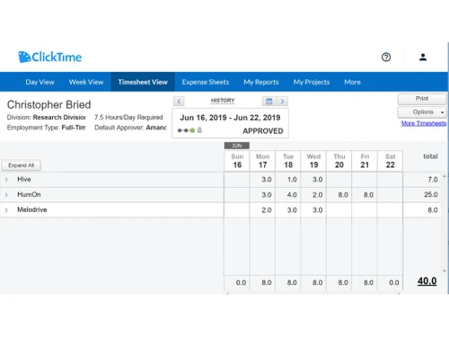
Task: Click the table scroll up arrow
Action: click(x=445, y=176)
